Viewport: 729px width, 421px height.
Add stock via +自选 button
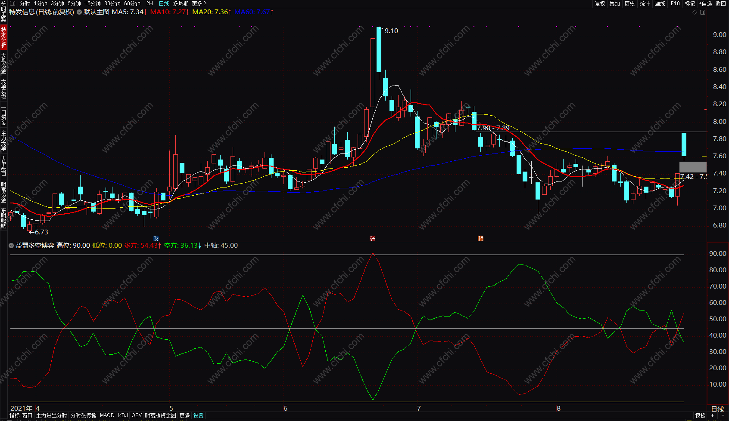click(x=705, y=3)
